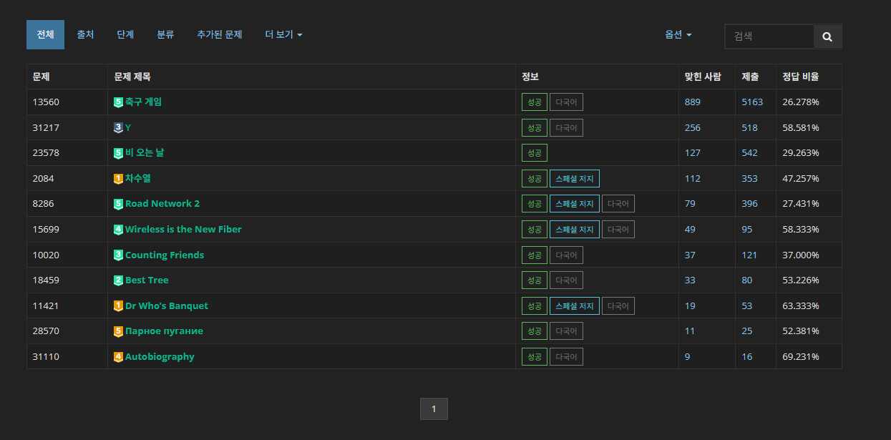The width and height of the screenshot is (891, 440).
Task: Expand the 더 보기 dropdown menu
Action: (x=283, y=34)
